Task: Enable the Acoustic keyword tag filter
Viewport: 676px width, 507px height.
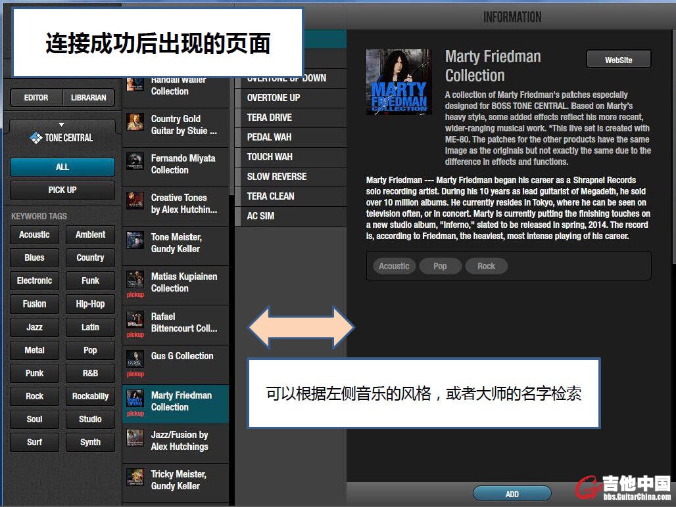Action: coord(34,234)
